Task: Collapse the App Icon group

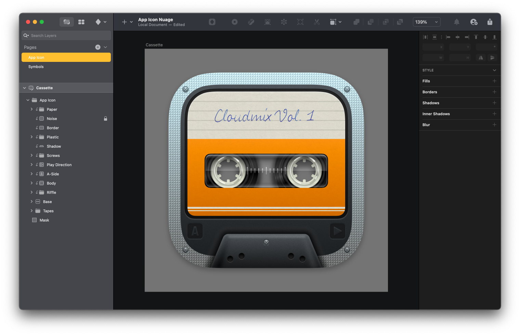Action: [28, 100]
